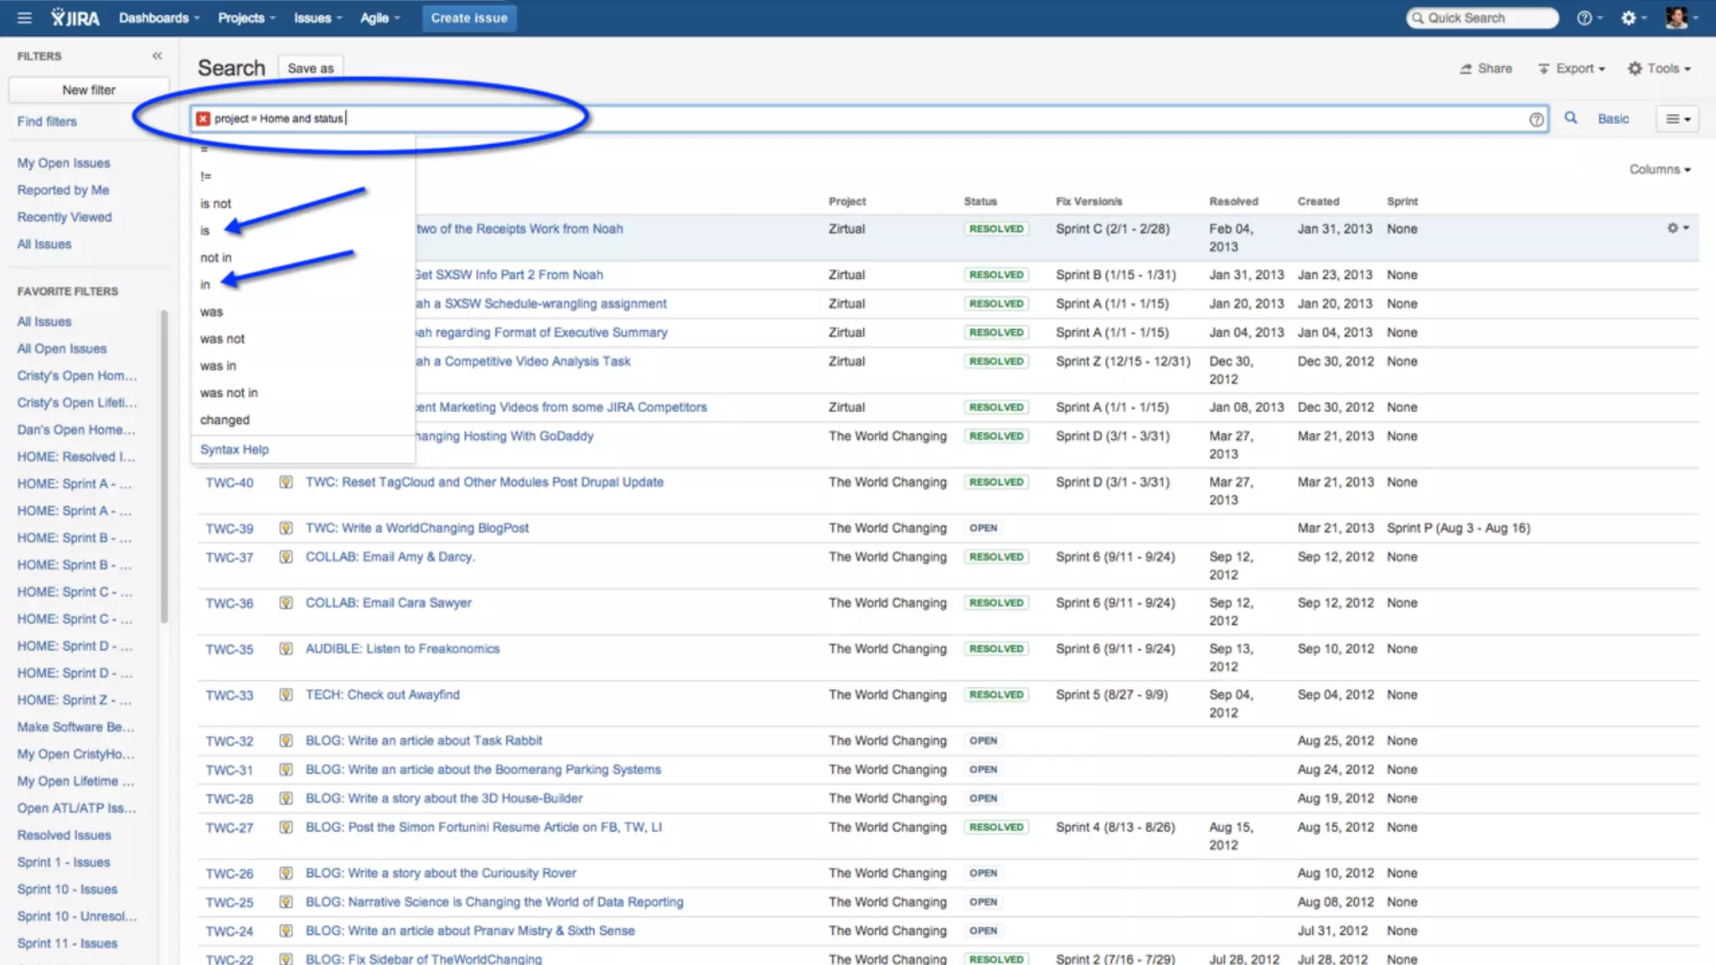Screen dimensions: 1716x965
Task: Open the Export dropdown
Action: tap(1572, 69)
